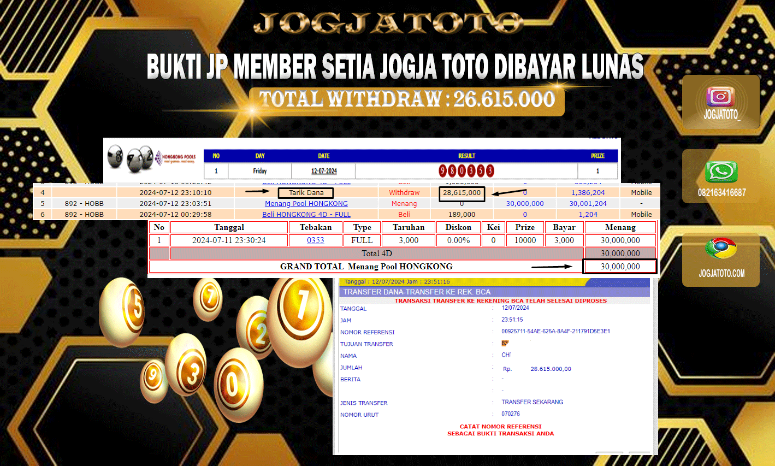Click the Withdraw label in row 4

[x=404, y=192]
